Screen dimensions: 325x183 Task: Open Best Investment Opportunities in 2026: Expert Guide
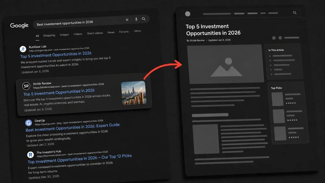pyautogui.click(x=73, y=127)
